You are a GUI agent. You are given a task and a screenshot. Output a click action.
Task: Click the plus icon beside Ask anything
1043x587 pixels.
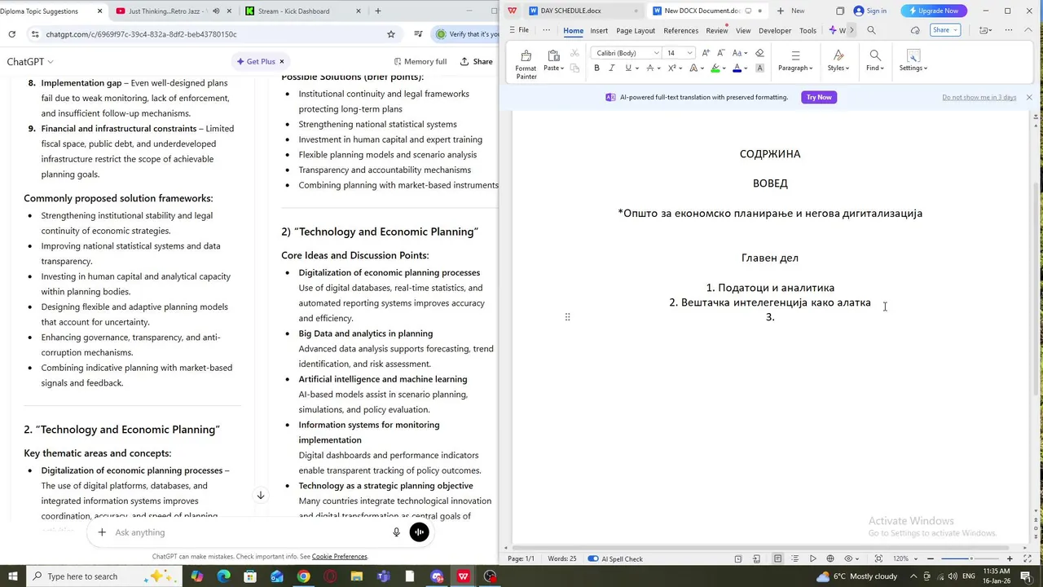tap(102, 532)
